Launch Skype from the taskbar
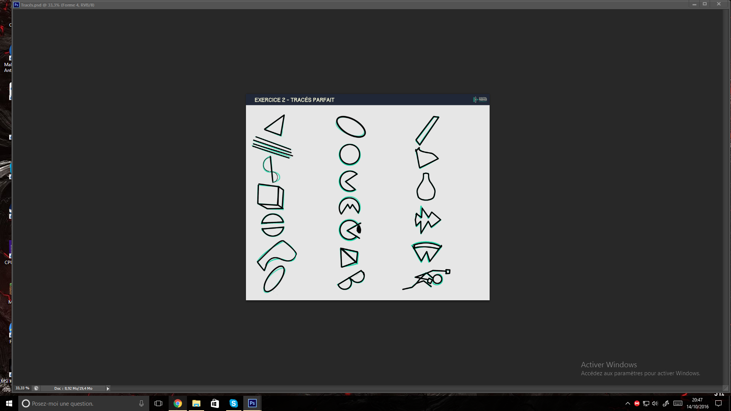Screen dimensions: 731x411 click(x=233, y=403)
